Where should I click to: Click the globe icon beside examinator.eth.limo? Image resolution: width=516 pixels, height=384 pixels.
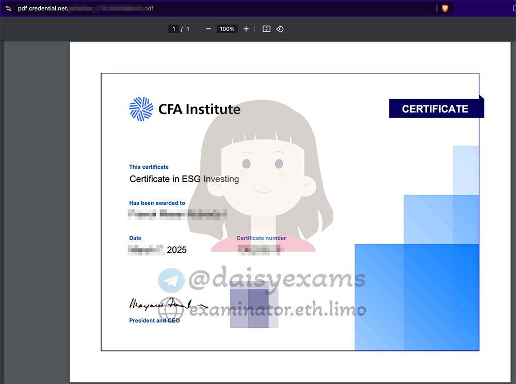point(171,309)
